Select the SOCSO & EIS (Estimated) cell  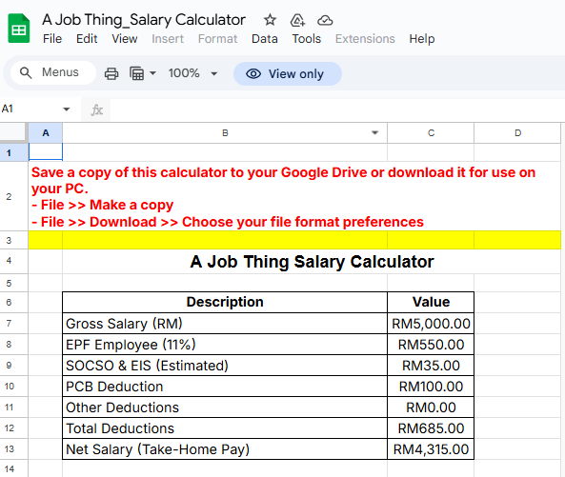pyautogui.click(x=225, y=365)
